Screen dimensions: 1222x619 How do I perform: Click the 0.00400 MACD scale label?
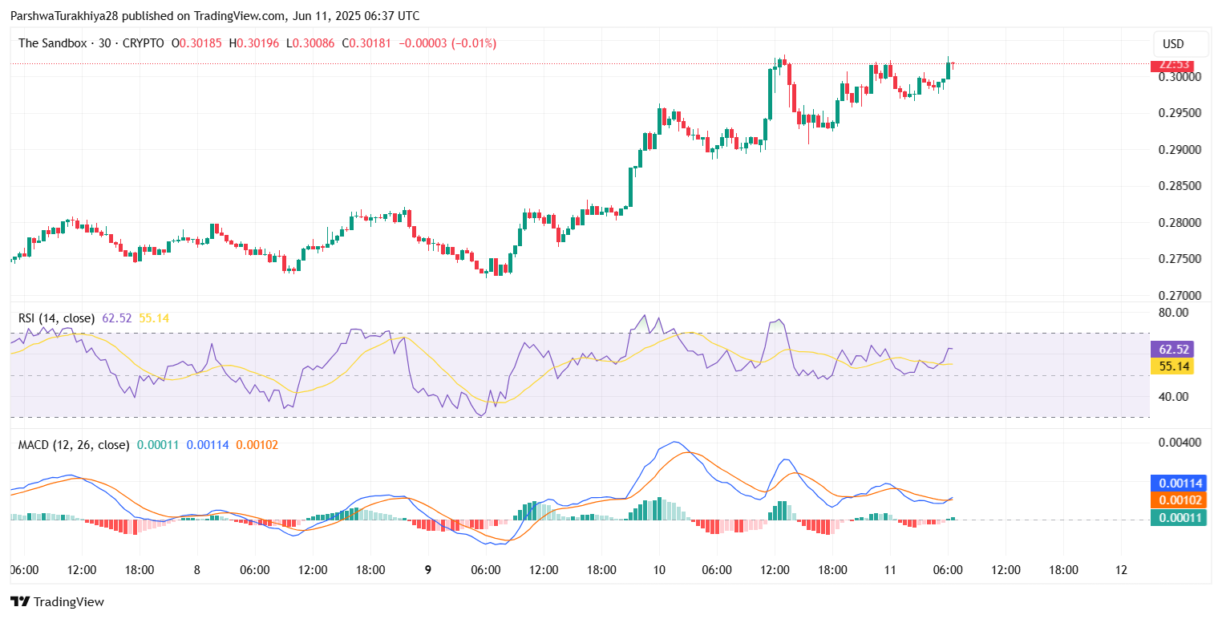[1179, 443]
